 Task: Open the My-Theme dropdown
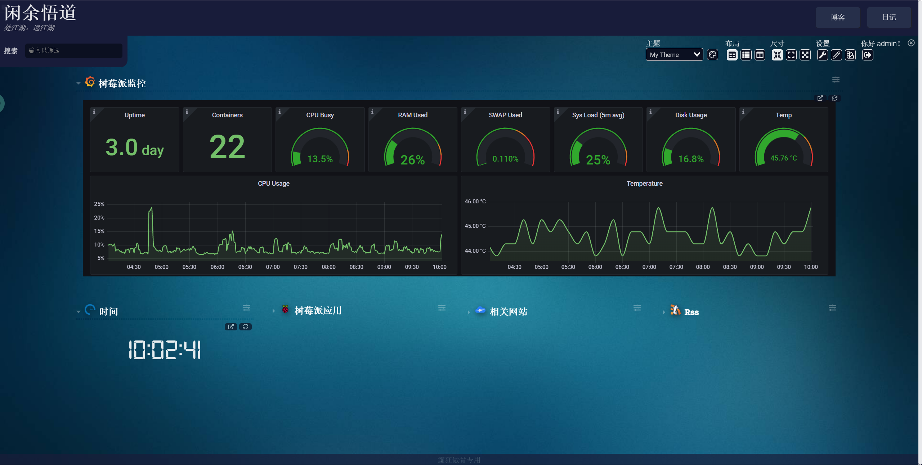click(674, 55)
